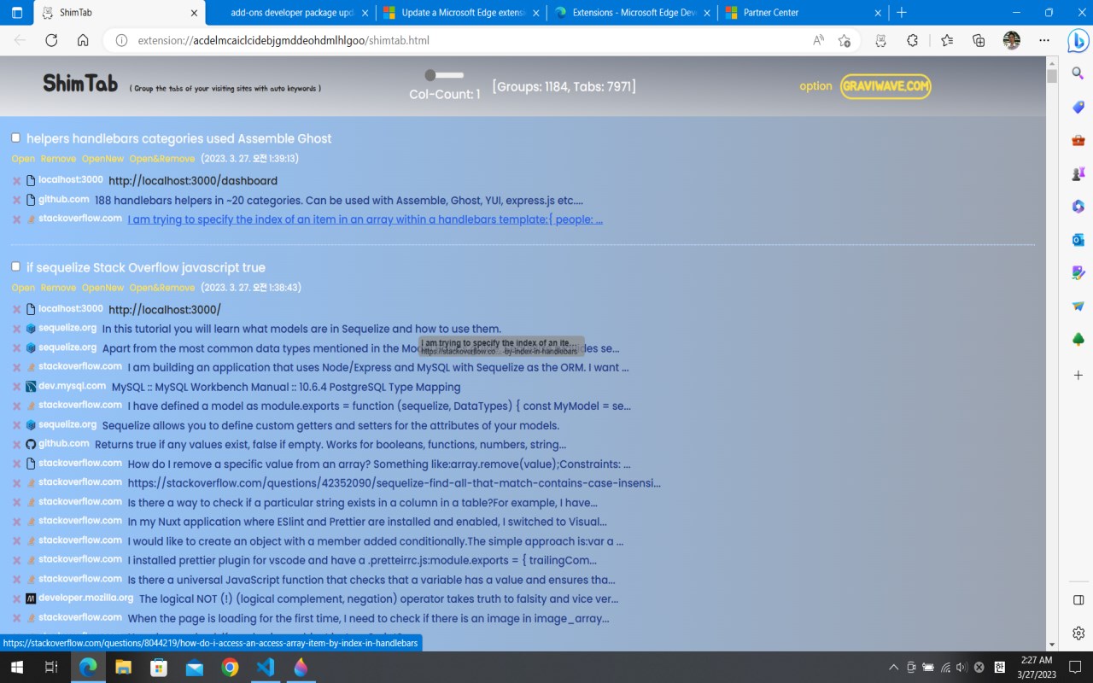Open the taskbar clock and date

1037,668
